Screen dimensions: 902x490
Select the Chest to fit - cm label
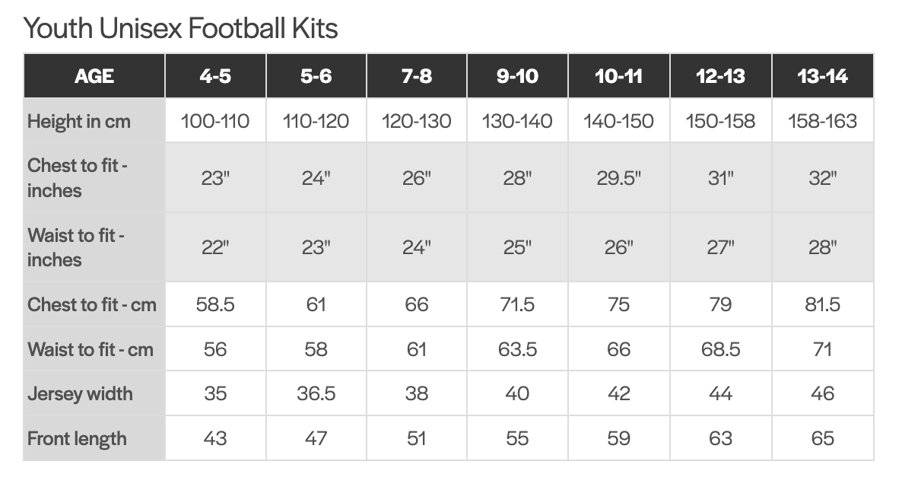91,305
